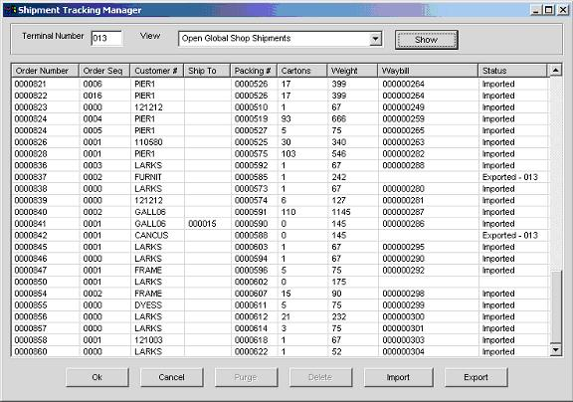Select order 0000842 row for CANCUS
573x402 pixels.
pyautogui.click(x=281, y=236)
